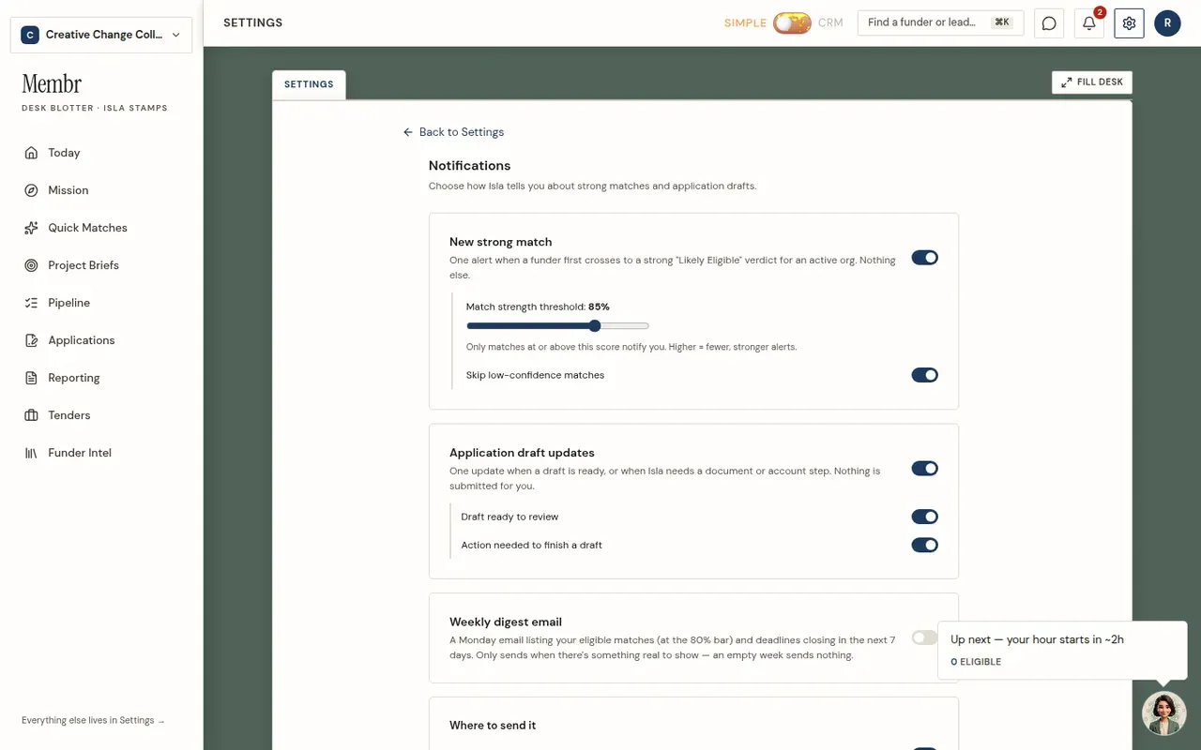Click the 85% threshold value
The image size is (1201, 750).
click(x=599, y=307)
